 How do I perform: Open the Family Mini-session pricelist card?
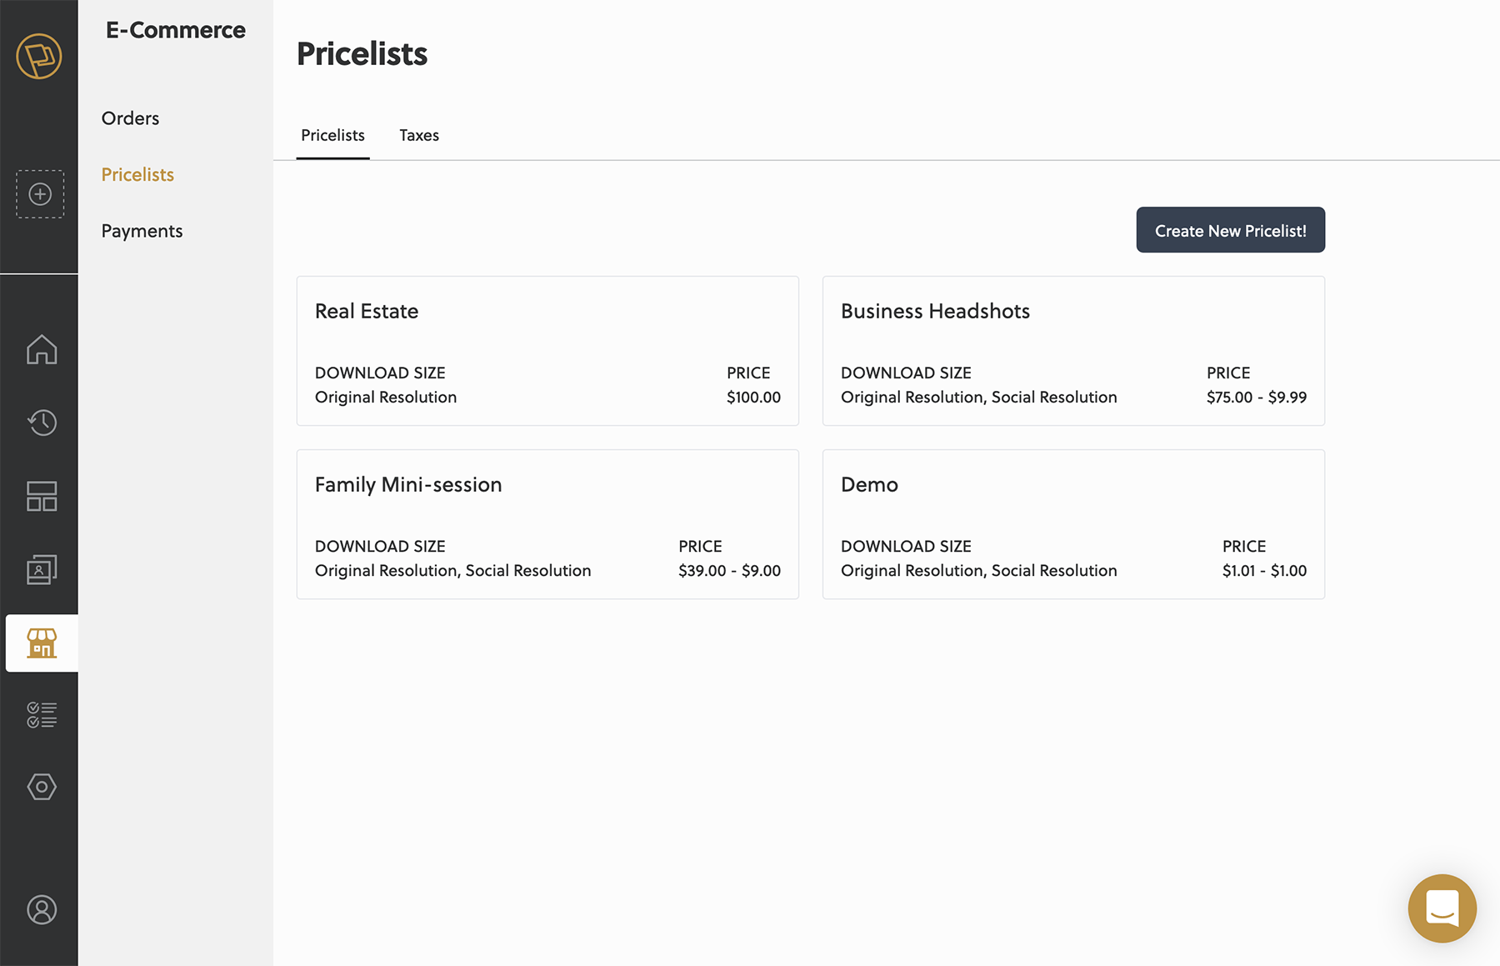click(547, 524)
